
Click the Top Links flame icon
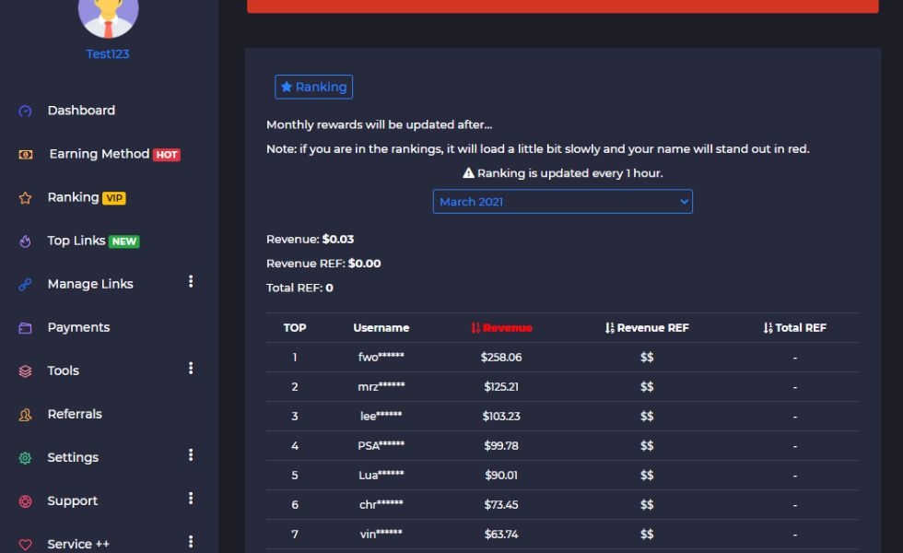pos(26,241)
